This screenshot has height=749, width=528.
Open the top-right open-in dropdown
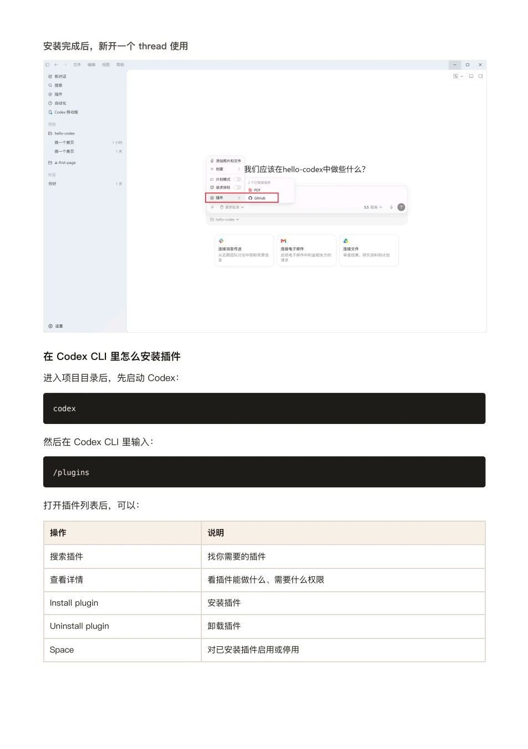click(x=458, y=76)
